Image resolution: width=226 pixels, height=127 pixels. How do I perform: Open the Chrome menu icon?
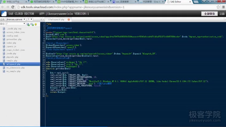[x=223, y=7]
